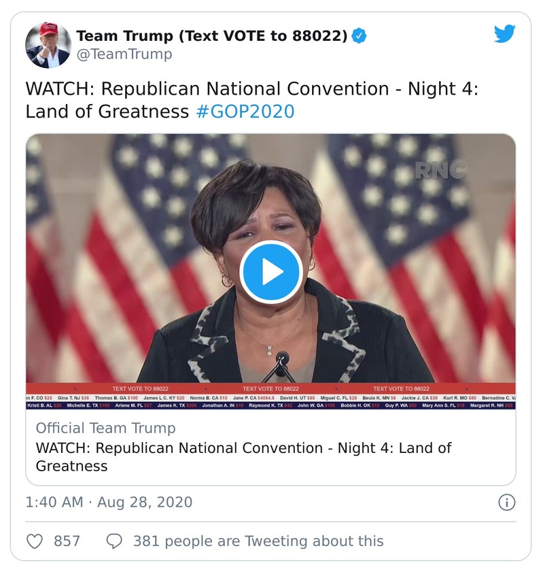Click the 1:40 AM · Aug 28, 2020 timestamp
543x574 pixels.
point(109,503)
